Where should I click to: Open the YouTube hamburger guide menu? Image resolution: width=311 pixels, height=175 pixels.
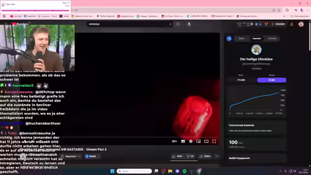point(6,24)
